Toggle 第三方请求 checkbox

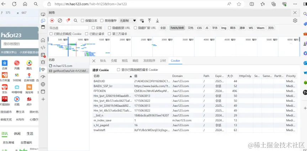(109, 34)
